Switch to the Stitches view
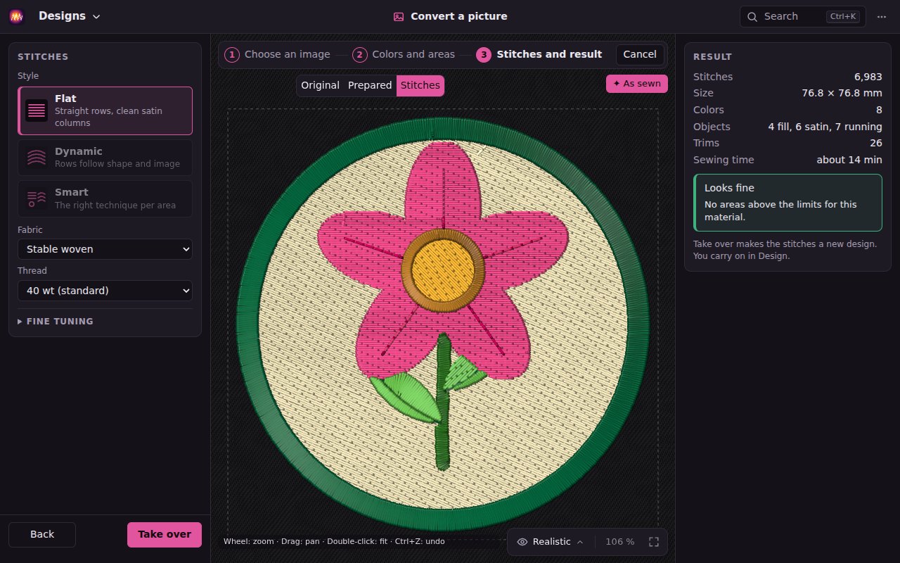900x563 pixels. 420,86
